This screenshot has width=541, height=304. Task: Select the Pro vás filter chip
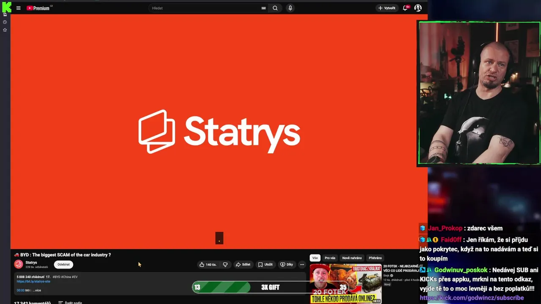[x=330, y=258]
